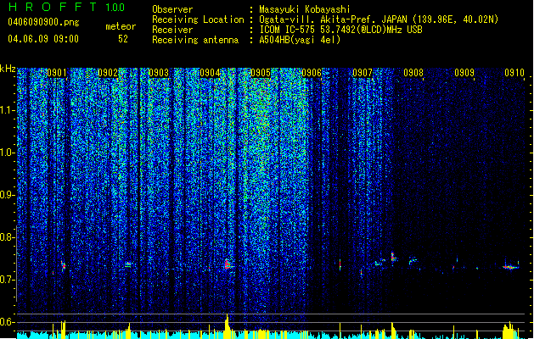This screenshot has width=534, height=339.
Task: Click the 0907 time marker
Action: tap(363, 73)
